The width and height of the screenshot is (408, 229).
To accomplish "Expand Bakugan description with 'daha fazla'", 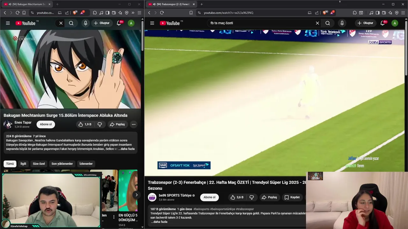I will 127,149.
